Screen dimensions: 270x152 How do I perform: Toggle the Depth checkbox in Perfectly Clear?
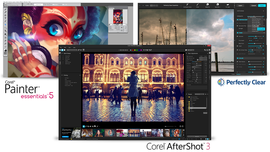237,46
